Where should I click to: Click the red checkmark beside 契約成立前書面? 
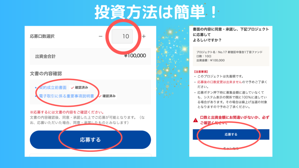pyautogui.click(x=72, y=88)
